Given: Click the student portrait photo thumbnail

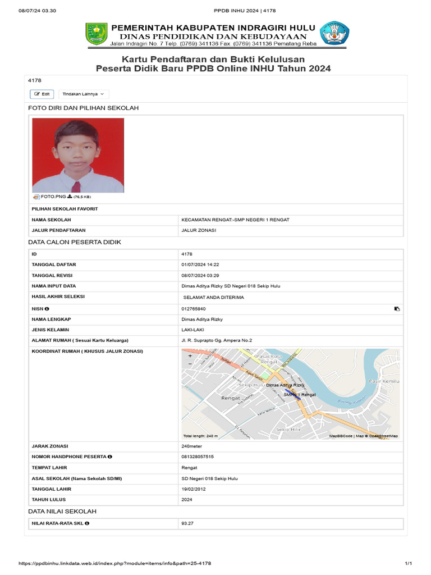Looking at the screenshot, I should pos(78,155).
